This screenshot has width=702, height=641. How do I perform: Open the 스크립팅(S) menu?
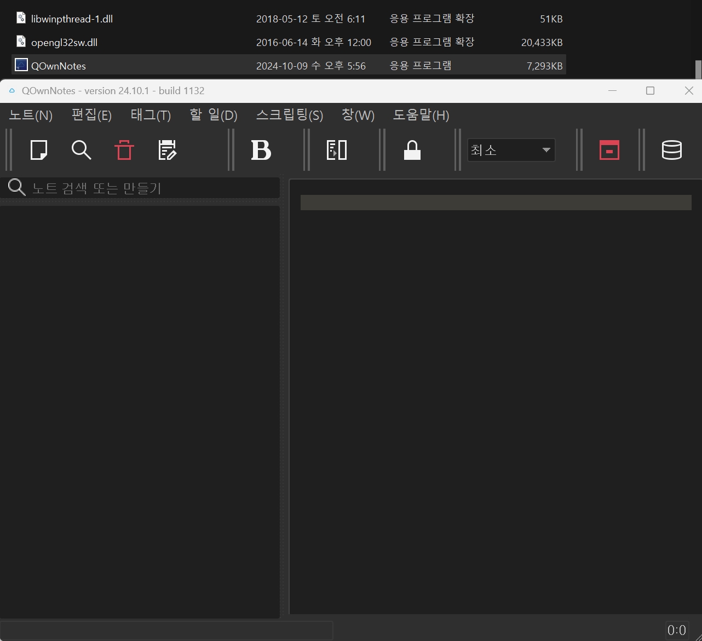[290, 115]
